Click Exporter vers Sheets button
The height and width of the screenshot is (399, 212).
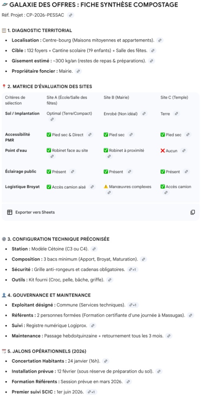pyautogui.click(x=31, y=212)
